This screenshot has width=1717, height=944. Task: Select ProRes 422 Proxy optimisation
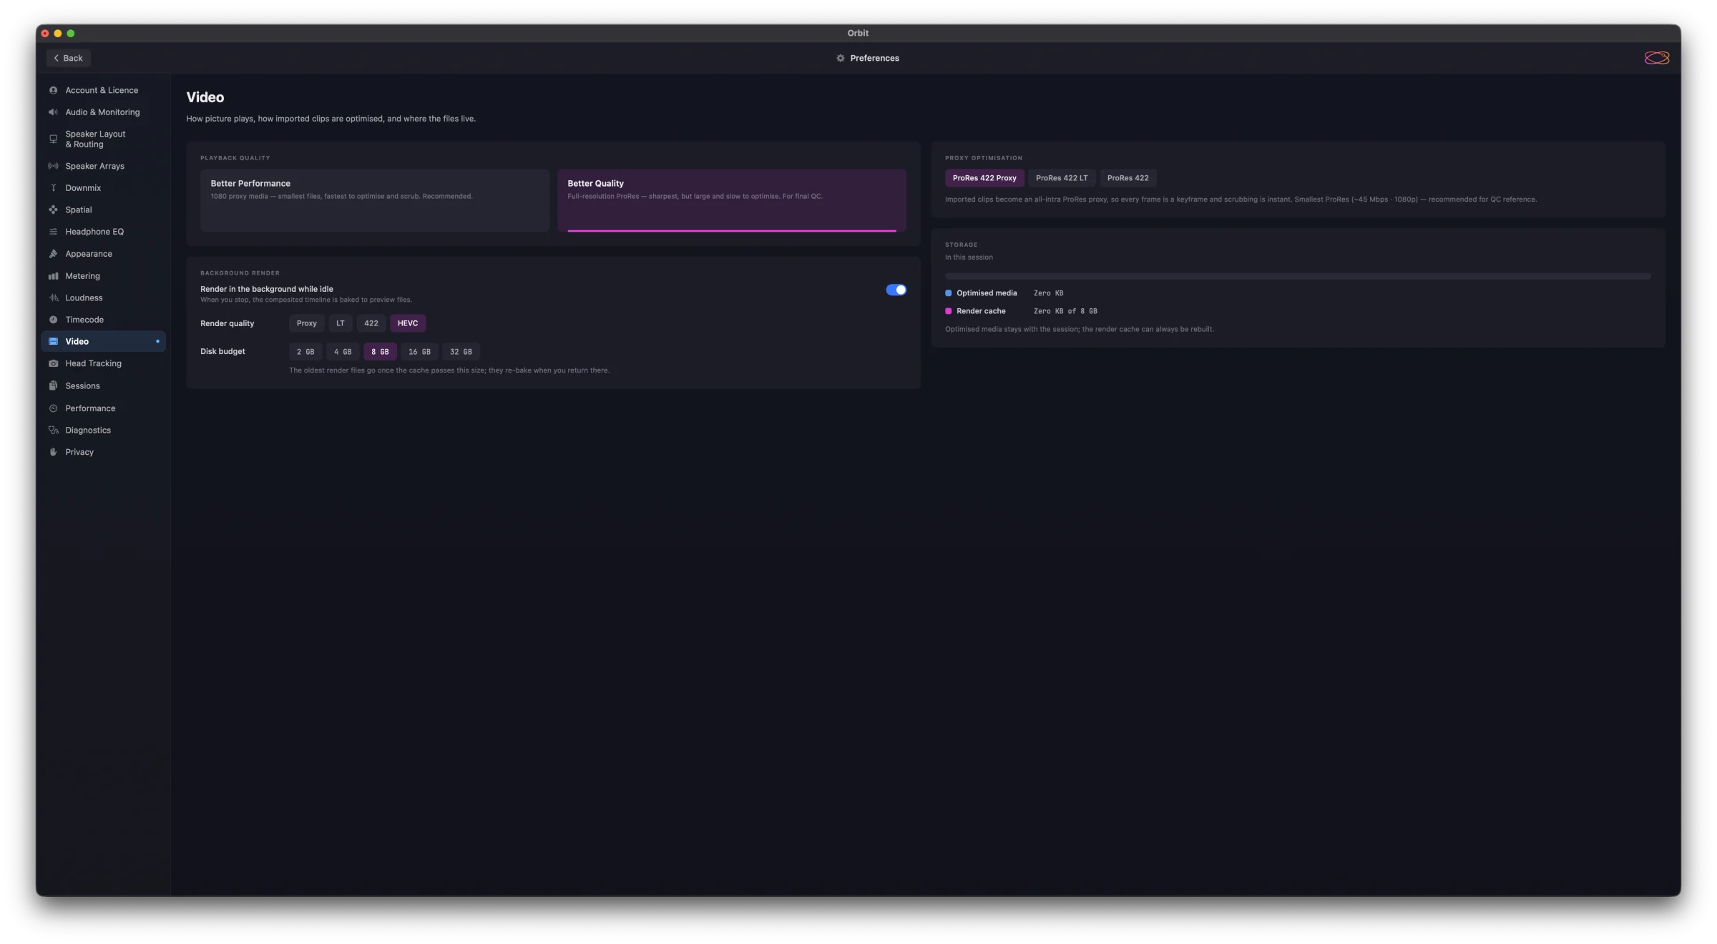(984, 178)
